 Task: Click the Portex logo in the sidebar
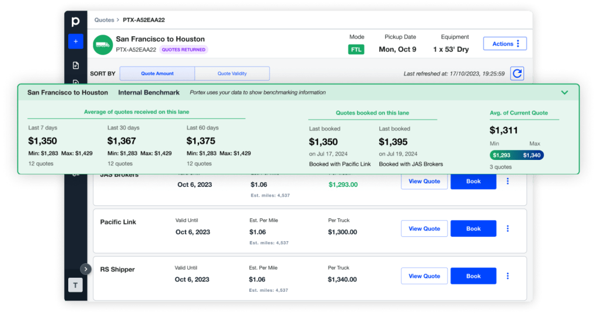[x=75, y=22]
